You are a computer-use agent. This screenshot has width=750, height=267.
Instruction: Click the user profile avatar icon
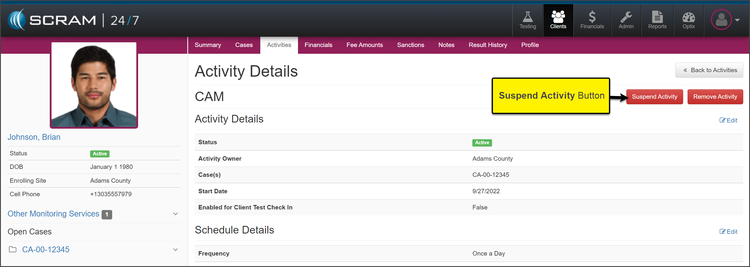coord(721,20)
